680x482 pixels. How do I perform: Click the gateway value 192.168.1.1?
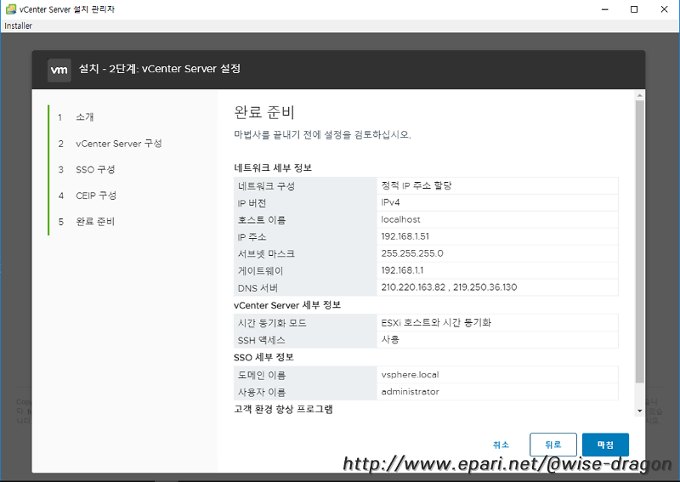coord(402,270)
